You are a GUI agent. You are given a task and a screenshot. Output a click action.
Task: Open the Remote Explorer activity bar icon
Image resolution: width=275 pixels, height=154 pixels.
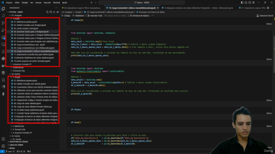pos(3,44)
